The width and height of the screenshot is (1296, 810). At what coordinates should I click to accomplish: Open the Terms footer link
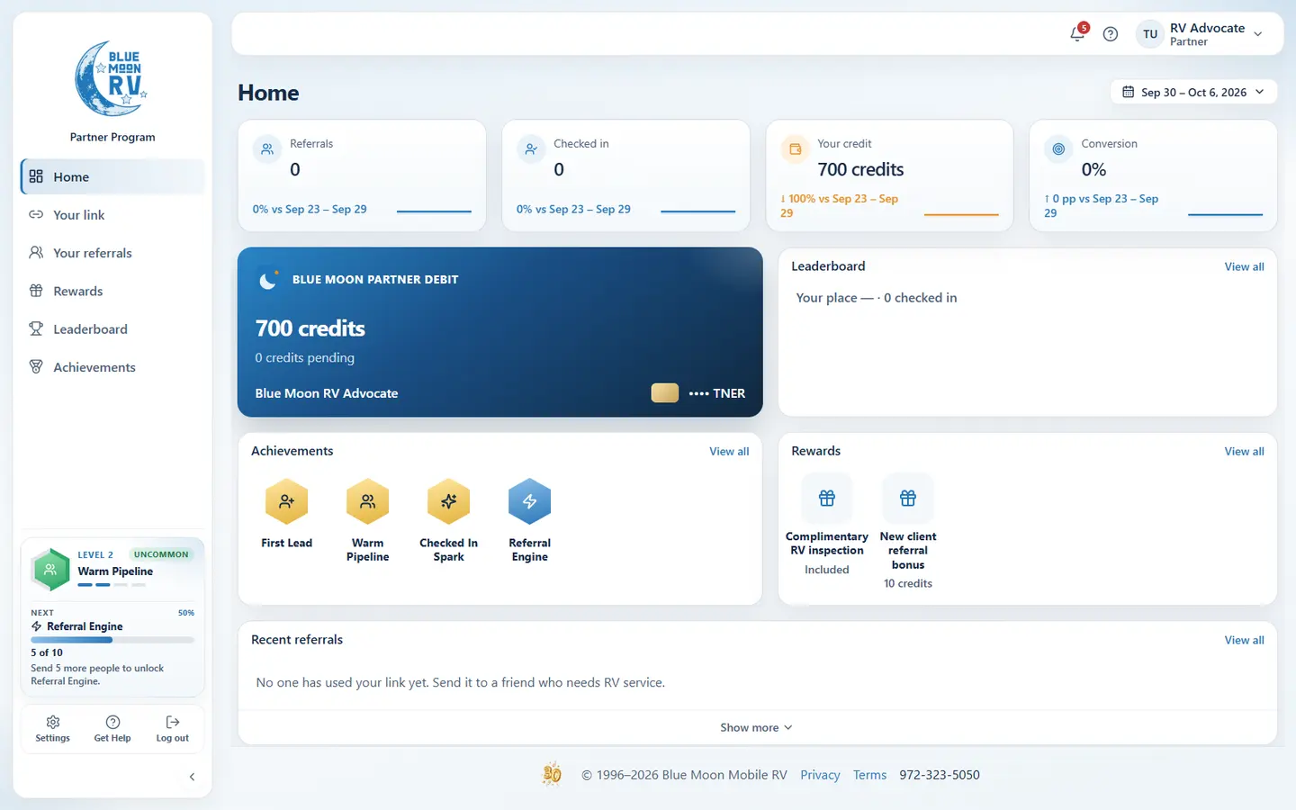pos(869,775)
